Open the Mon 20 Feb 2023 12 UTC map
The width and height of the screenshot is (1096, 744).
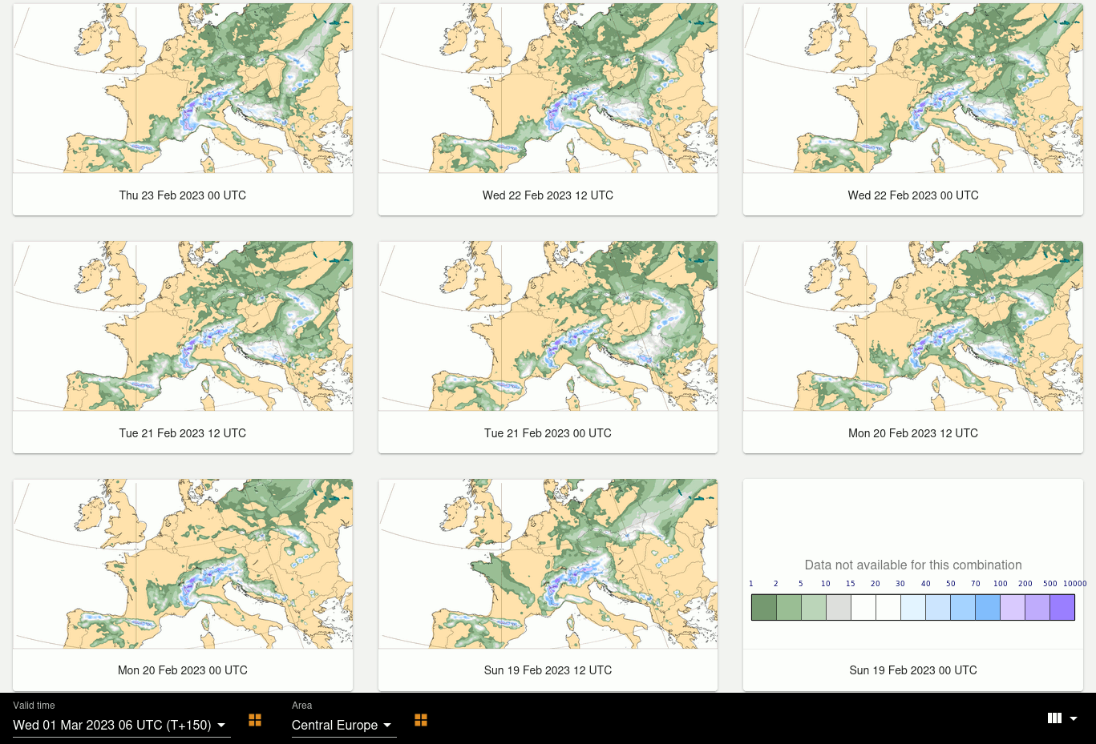click(913, 326)
